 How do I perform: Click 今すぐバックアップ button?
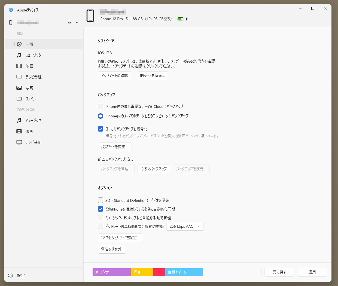pyautogui.click(x=154, y=169)
